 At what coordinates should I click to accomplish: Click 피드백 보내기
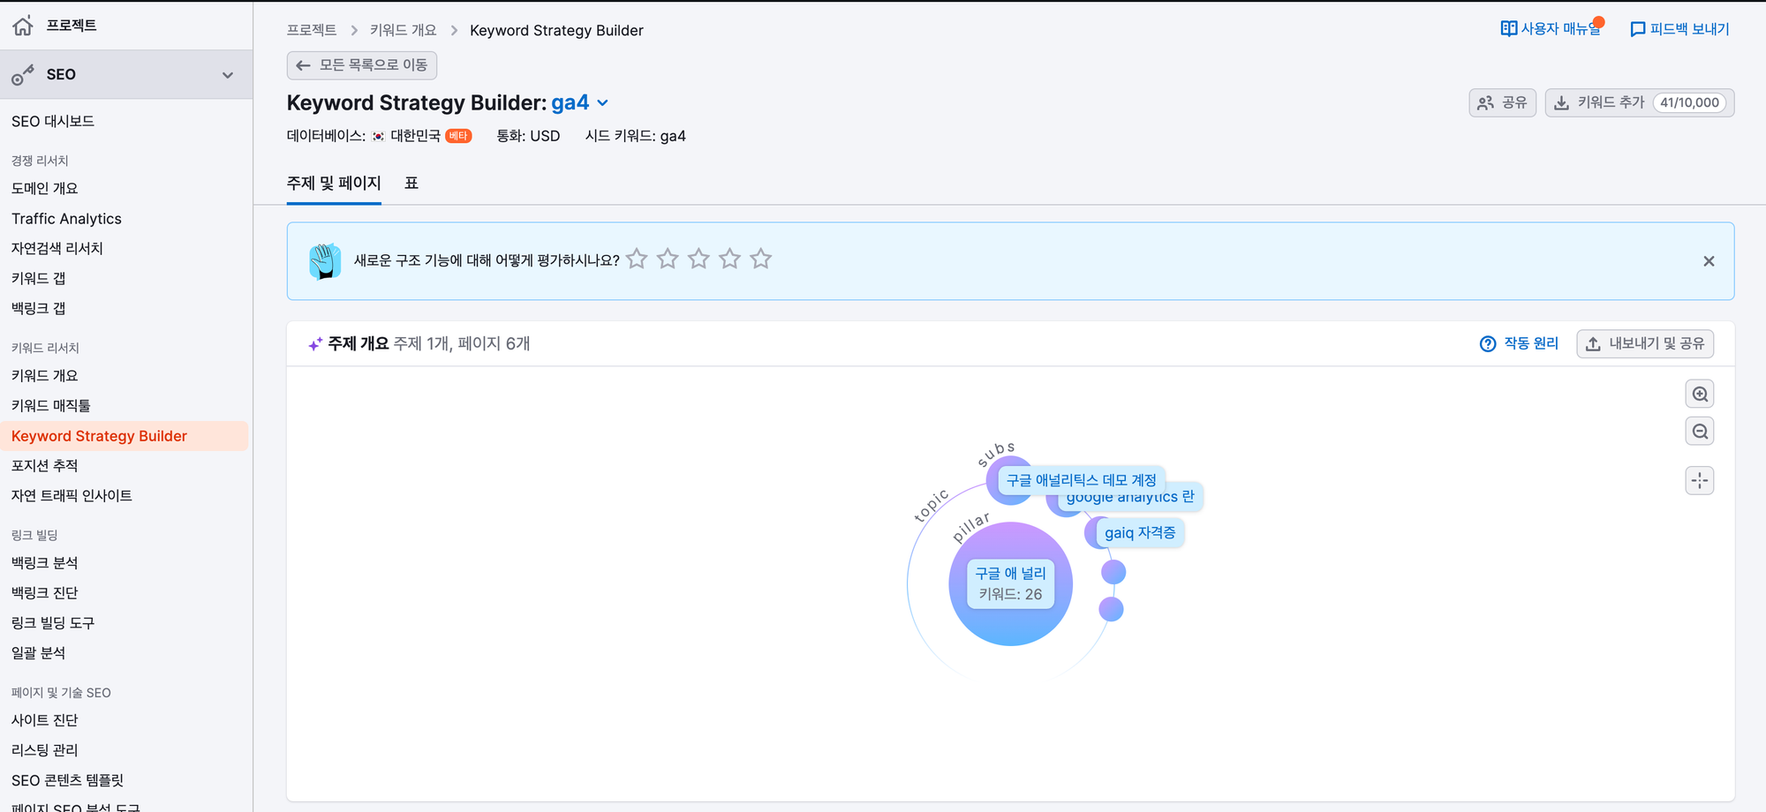tap(1679, 29)
